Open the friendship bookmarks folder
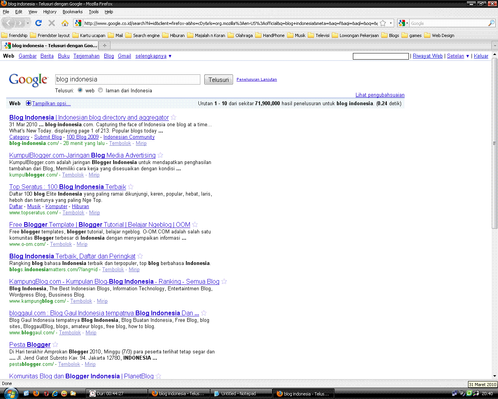Image resolution: width=498 pixels, height=399 pixels. point(15,35)
